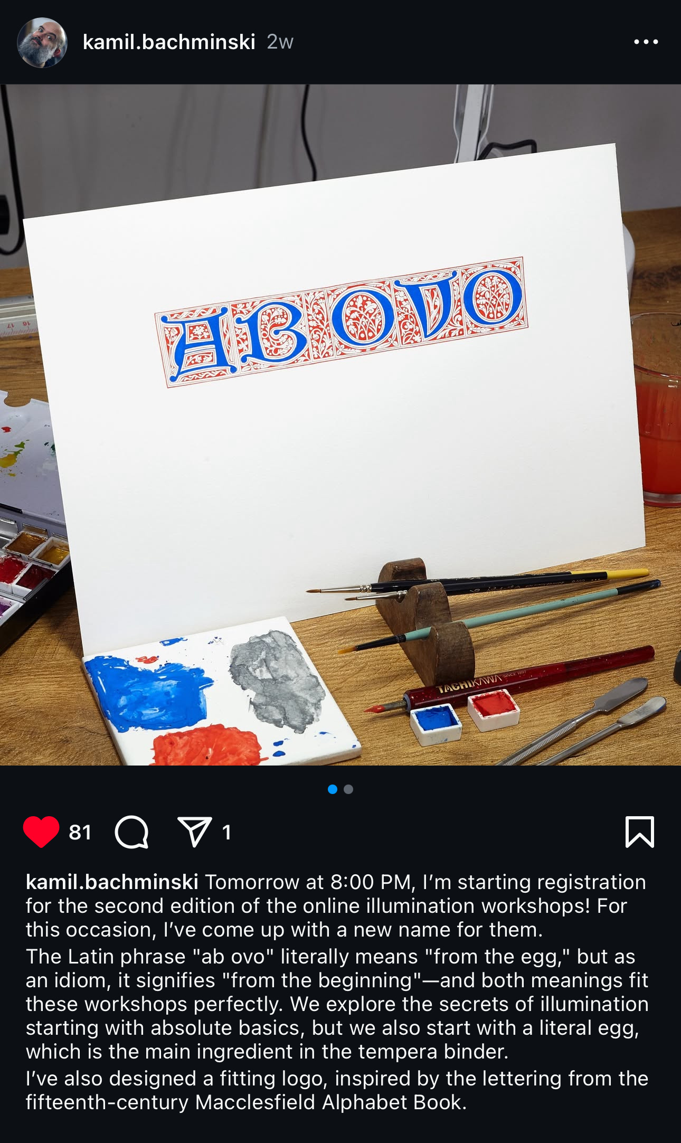The image size is (681, 1143).
Task: Open the three-dot more options menu
Action: 646,42
